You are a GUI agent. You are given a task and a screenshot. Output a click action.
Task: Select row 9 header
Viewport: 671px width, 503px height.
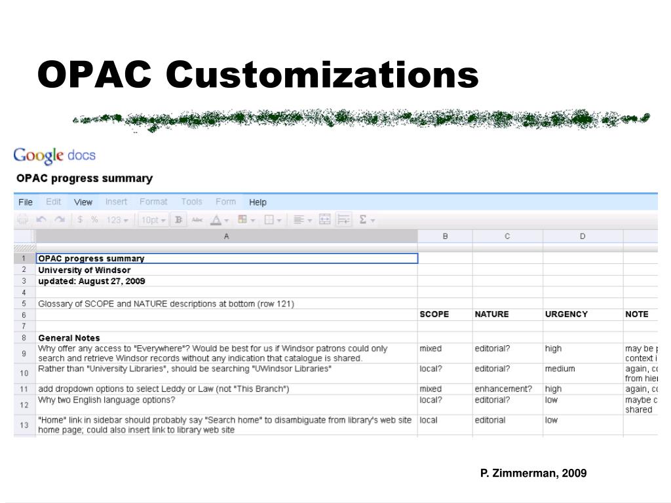coord(24,353)
